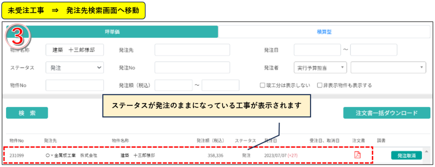Enable 非表示物件も表示する checkbox
Viewport: 435px width, 167px height.
320,85
